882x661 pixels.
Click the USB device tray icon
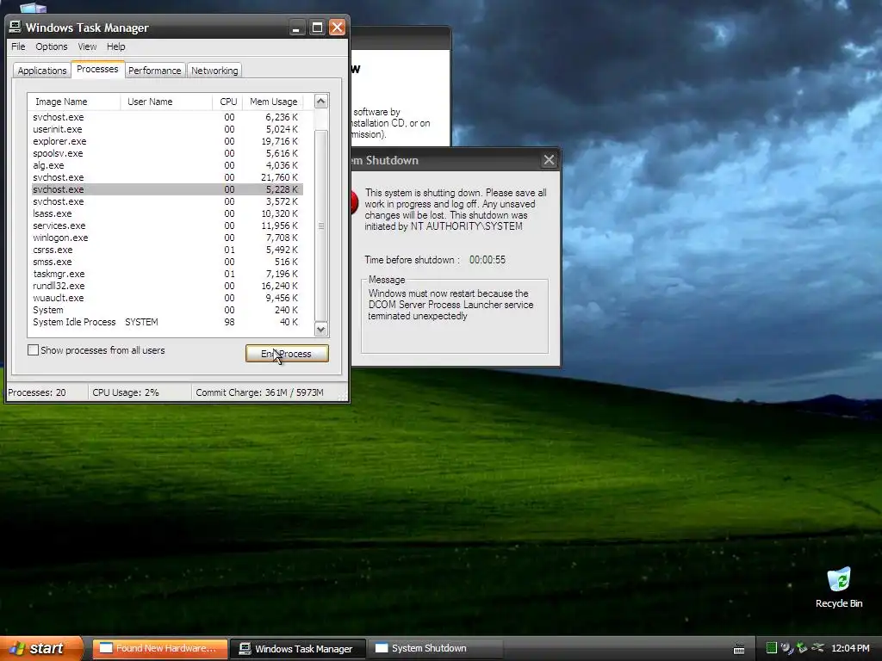pyautogui.click(x=817, y=648)
